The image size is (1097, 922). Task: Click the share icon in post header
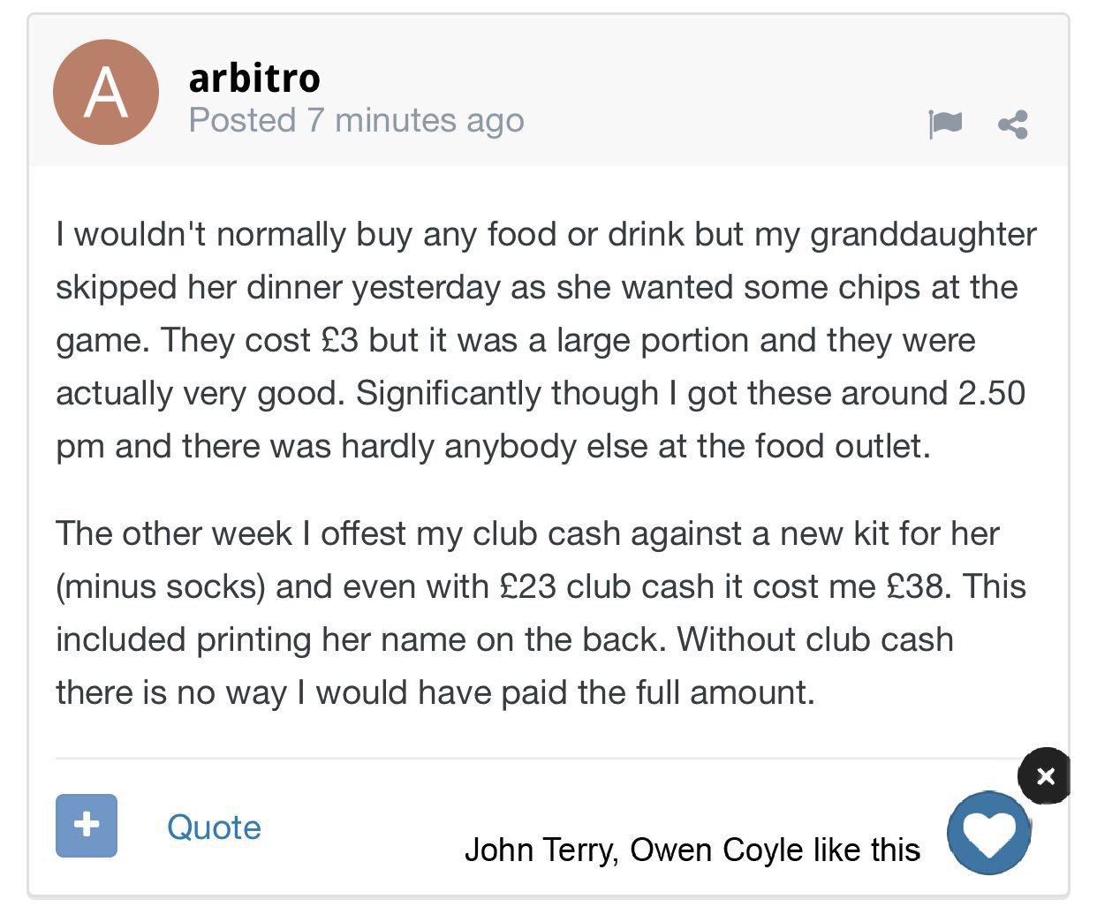(x=1013, y=125)
